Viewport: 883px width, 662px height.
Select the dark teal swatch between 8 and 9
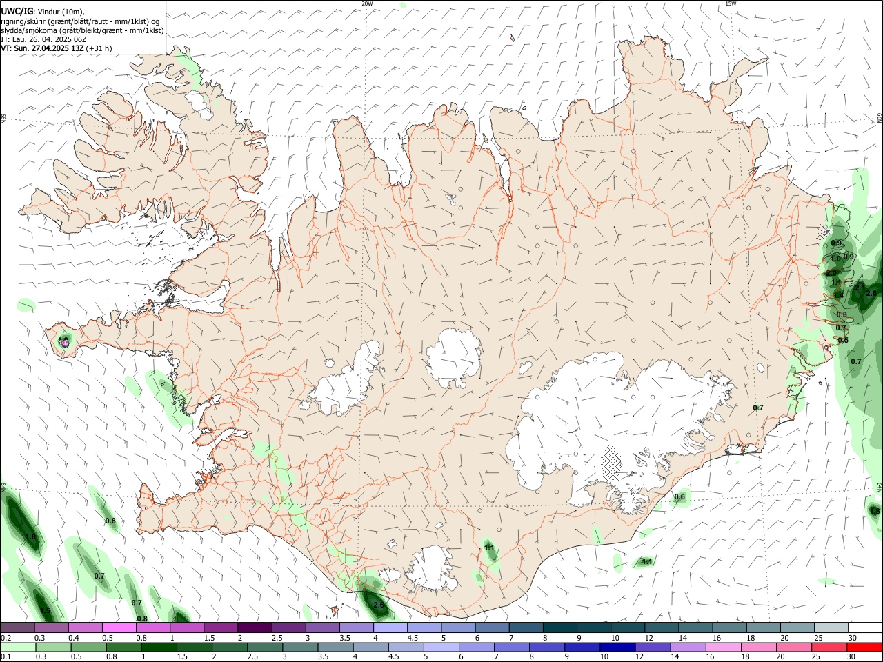click(x=559, y=628)
